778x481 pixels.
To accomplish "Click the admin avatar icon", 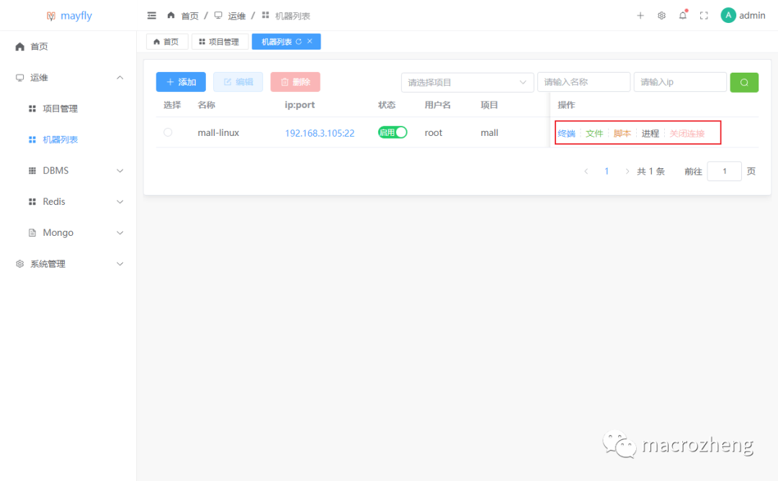I will [x=728, y=14].
